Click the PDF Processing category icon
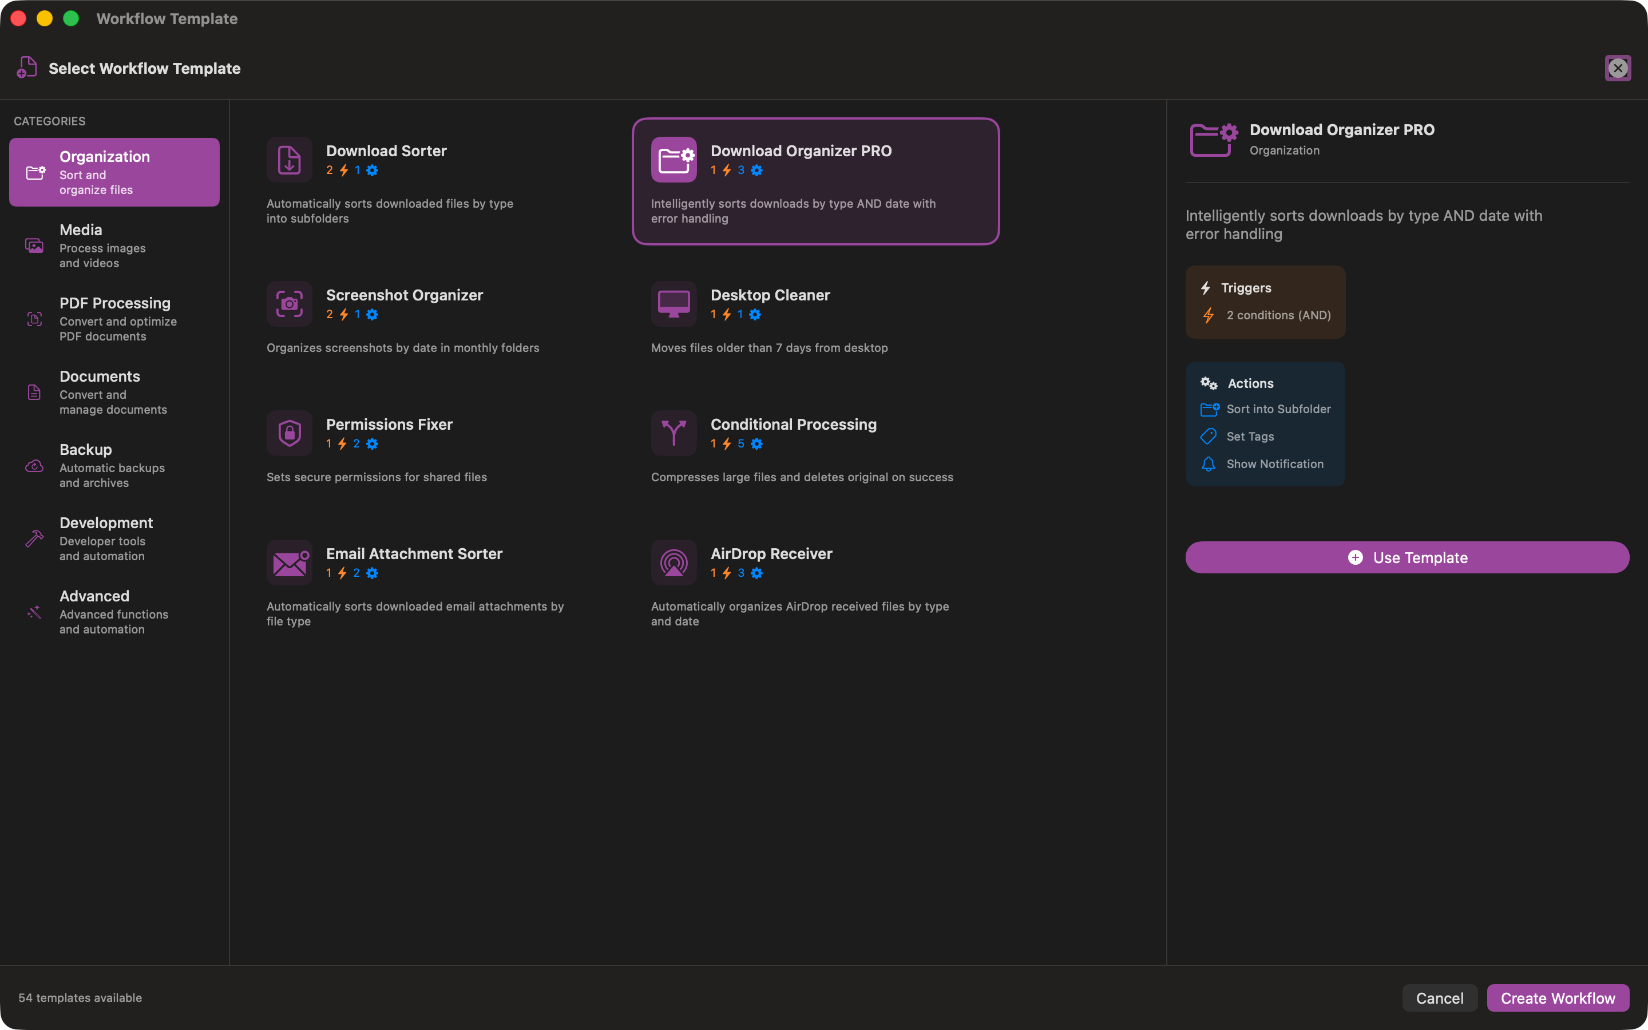Image resolution: width=1648 pixels, height=1030 pixels. (x=35, y=319)
